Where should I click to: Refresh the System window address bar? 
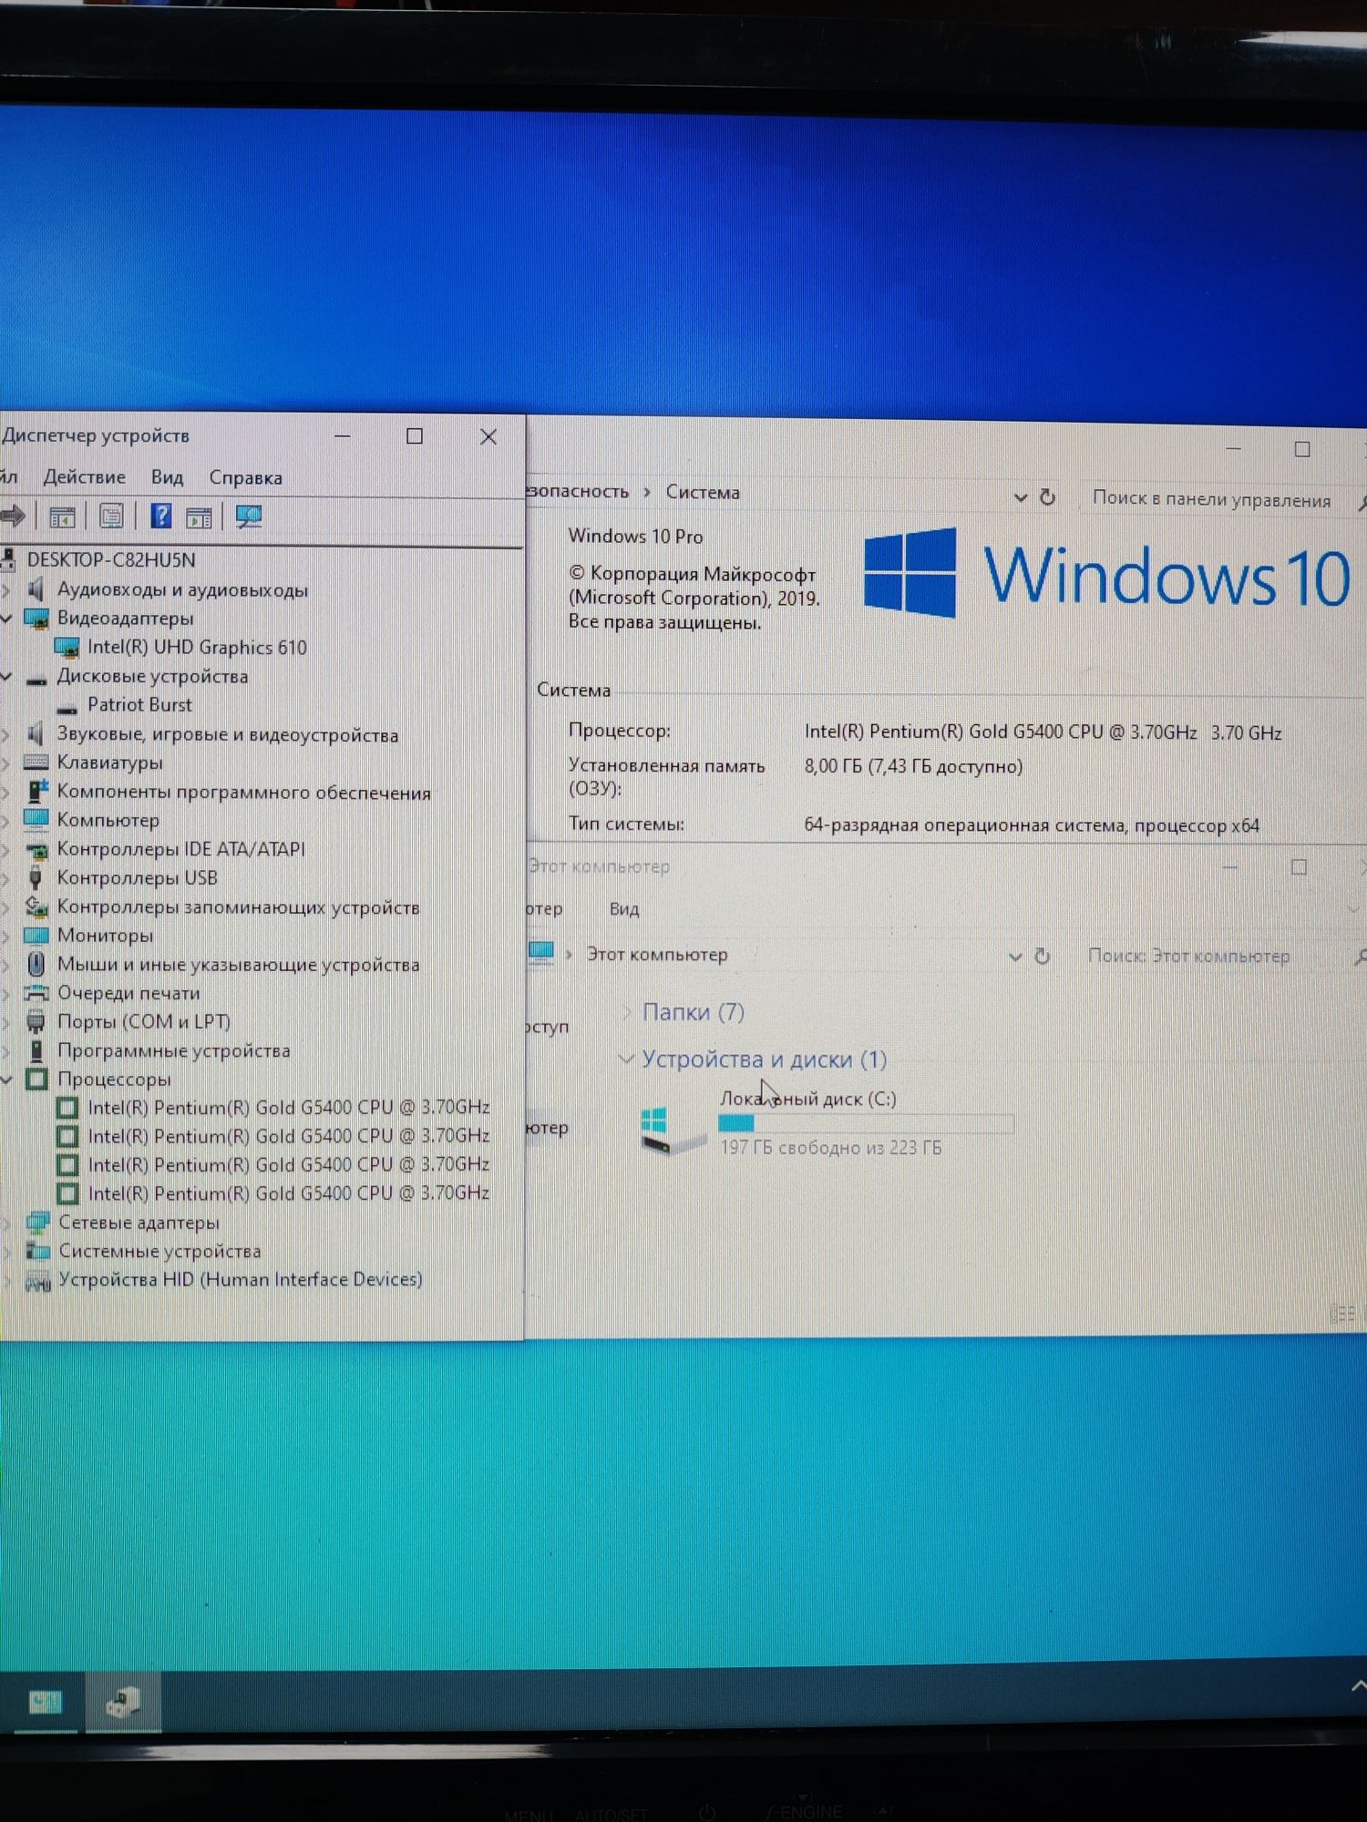pos(1048,497)
